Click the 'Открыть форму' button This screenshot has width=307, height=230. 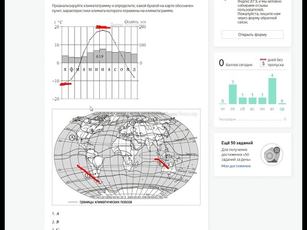point(252,35)
